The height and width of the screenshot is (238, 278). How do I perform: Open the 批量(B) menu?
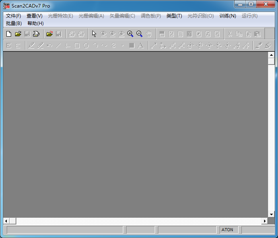coord(14,23)
